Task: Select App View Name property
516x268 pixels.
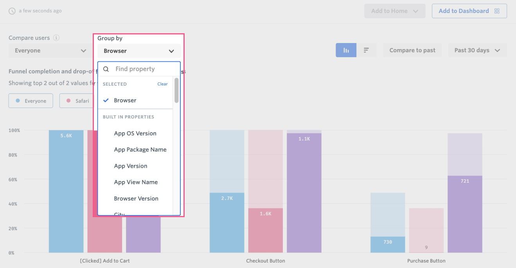Action: point(136,182)
